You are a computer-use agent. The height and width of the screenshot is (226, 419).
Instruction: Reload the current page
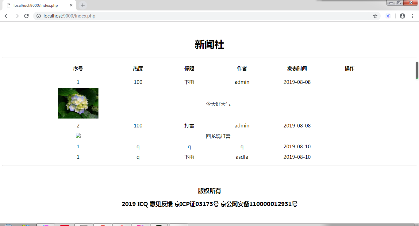26,16
